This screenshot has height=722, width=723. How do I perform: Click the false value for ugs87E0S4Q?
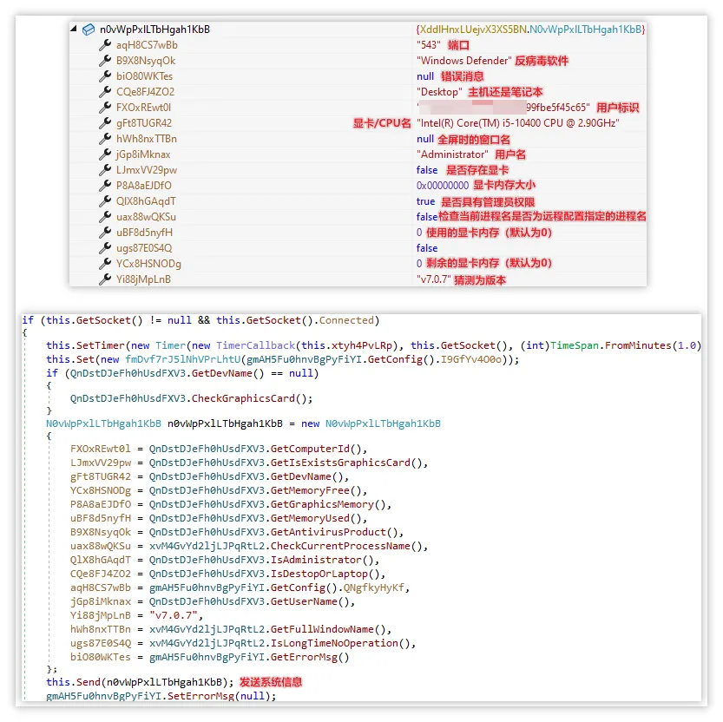(426, 248)
